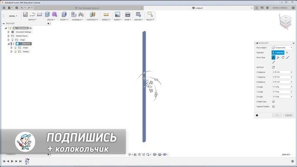The width and height of the screenshot is (297, 167).
Task: Play the timeline
Action: point(12,161)
